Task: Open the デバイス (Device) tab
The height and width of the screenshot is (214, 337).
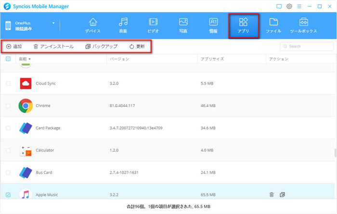Action: pos(93,25)
